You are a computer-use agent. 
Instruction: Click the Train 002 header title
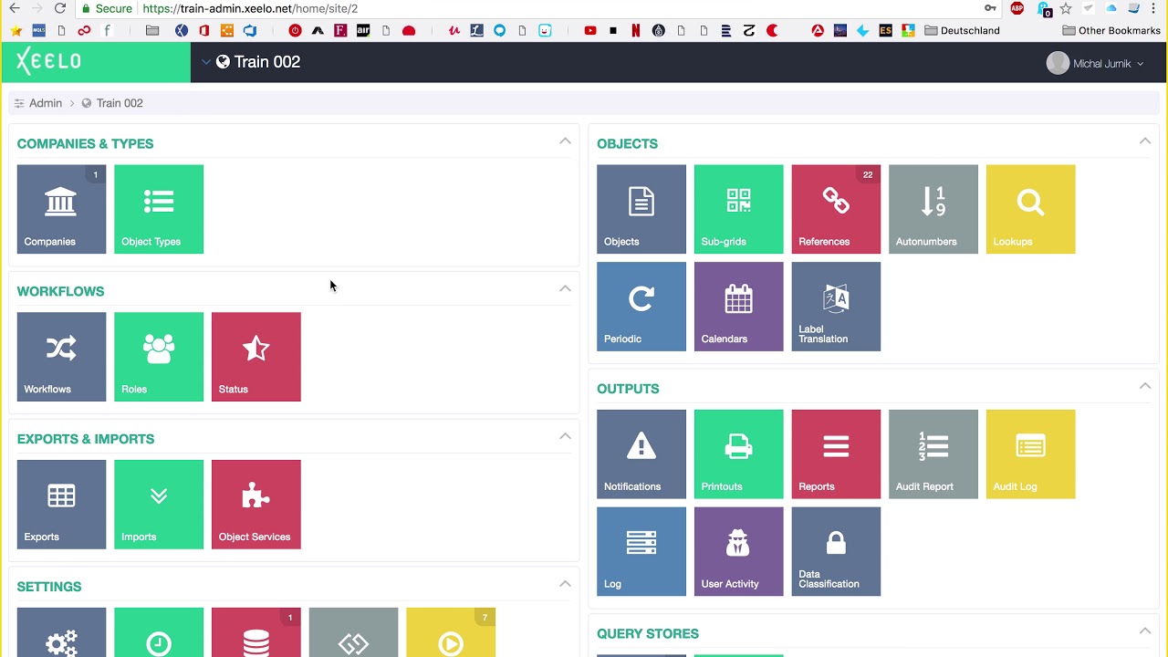pos(267,62)
